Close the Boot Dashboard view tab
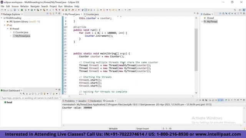 [22, 90]
